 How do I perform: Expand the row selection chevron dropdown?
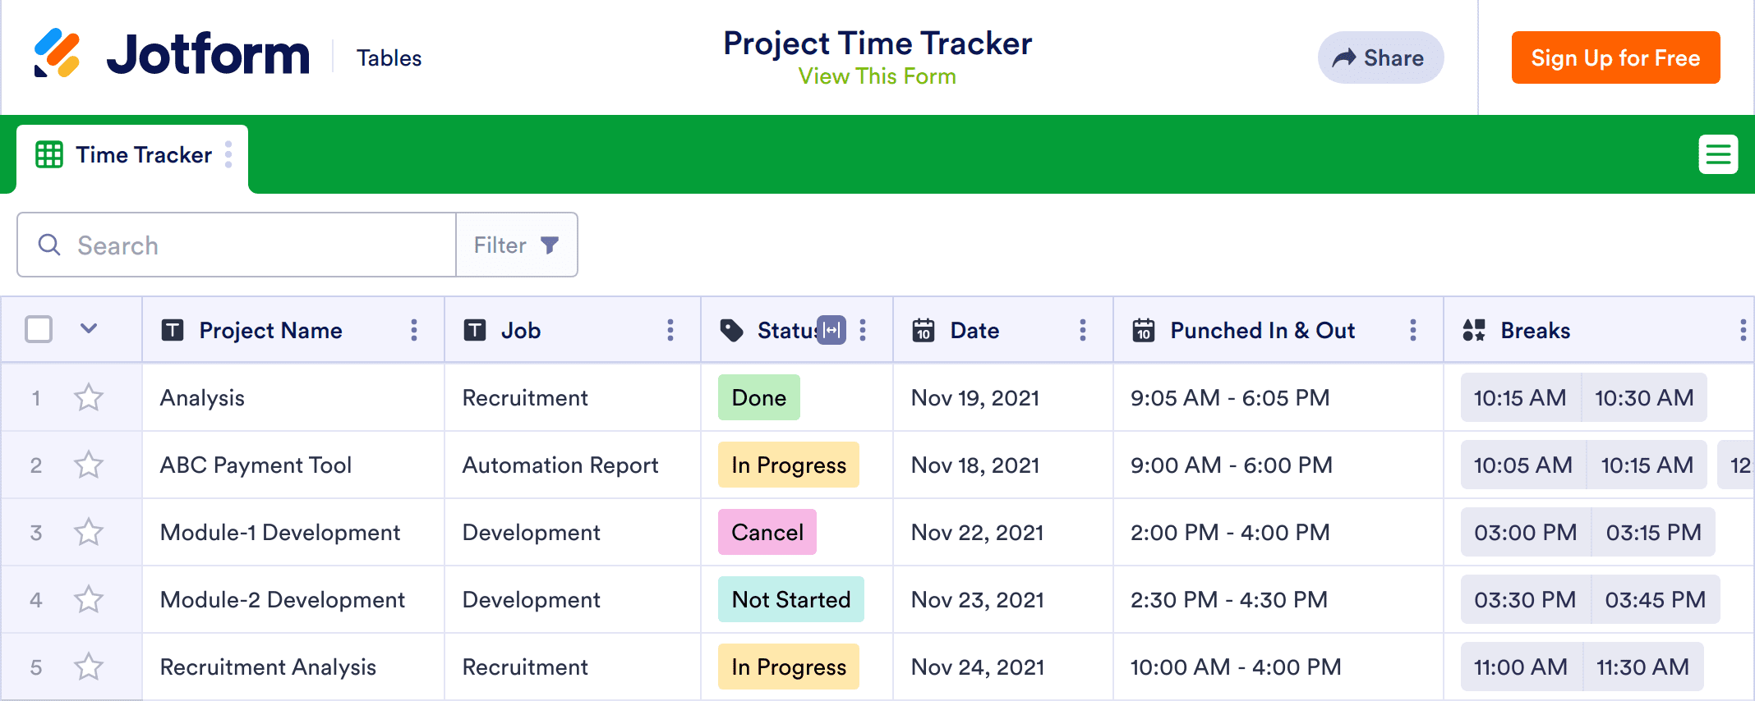click(89, 329)
